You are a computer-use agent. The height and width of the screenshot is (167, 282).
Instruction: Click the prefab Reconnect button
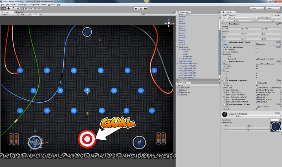254,21
